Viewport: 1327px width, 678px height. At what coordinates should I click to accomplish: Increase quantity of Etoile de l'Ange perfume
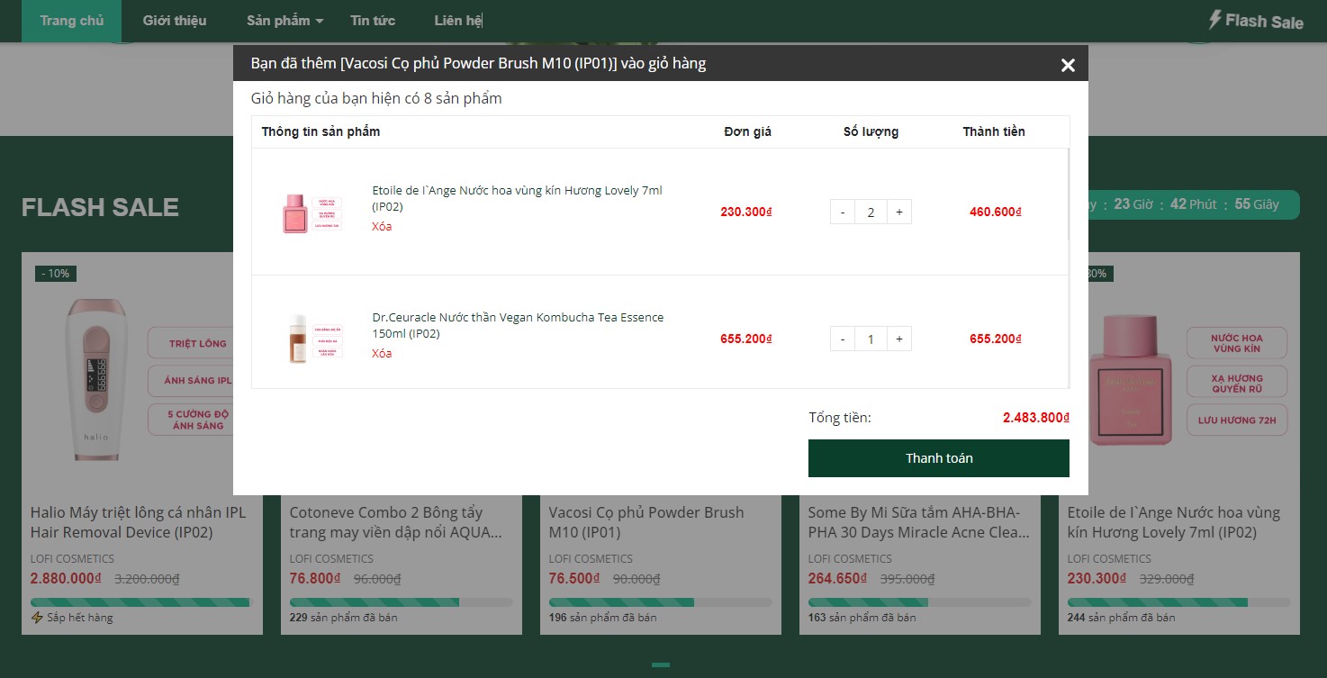click(899, 212)
